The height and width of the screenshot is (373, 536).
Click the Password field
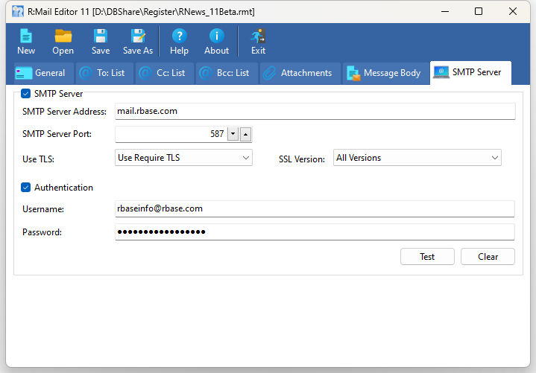click(x=315, y=232)
